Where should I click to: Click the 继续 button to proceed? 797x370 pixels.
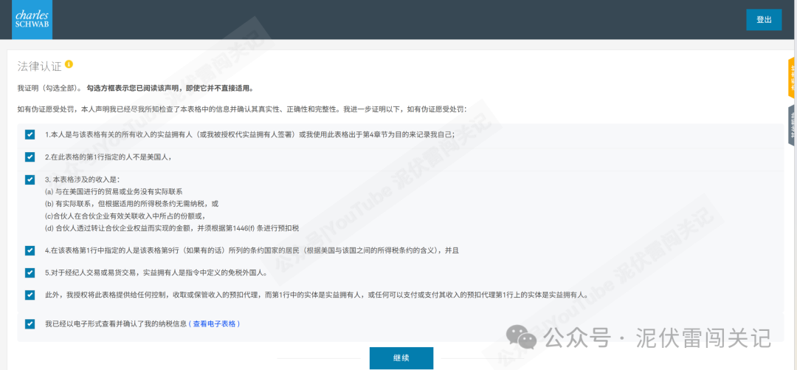pos(401,357)
